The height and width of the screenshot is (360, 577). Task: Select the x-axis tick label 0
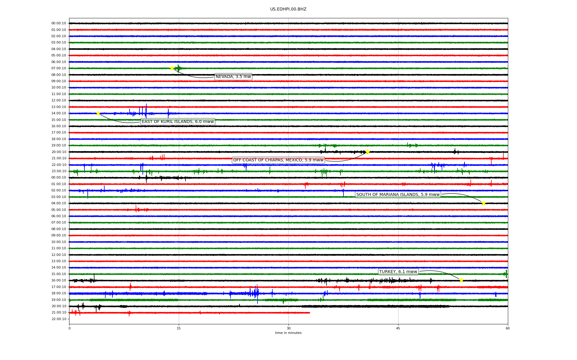69,328
